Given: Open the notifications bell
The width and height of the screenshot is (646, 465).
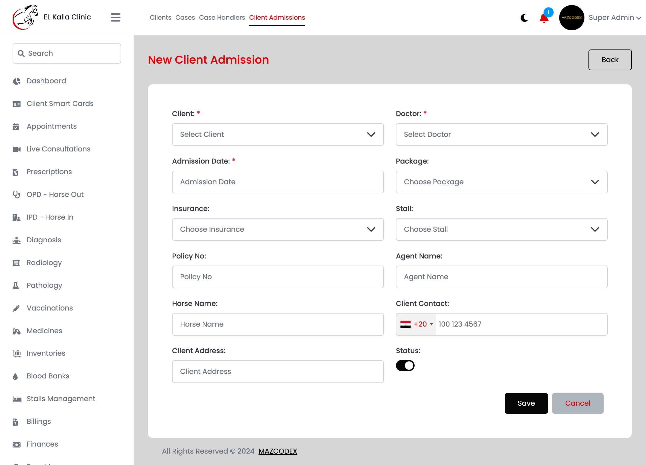Looking at the screenshot, I should point(544,18).
